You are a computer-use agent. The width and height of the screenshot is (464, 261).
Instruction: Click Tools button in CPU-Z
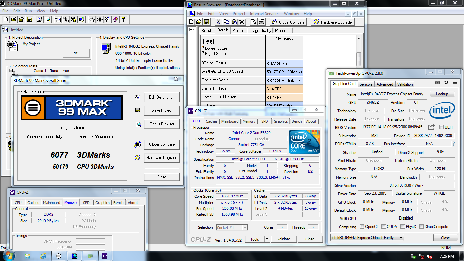pos(255,239)
